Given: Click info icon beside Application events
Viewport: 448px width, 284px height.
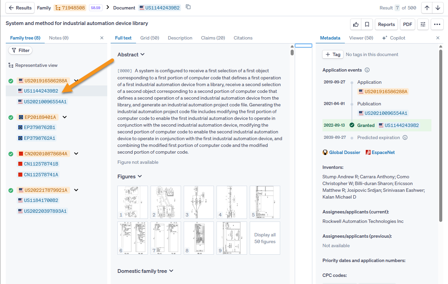Looking at the screenshot, I should [367, 70].
